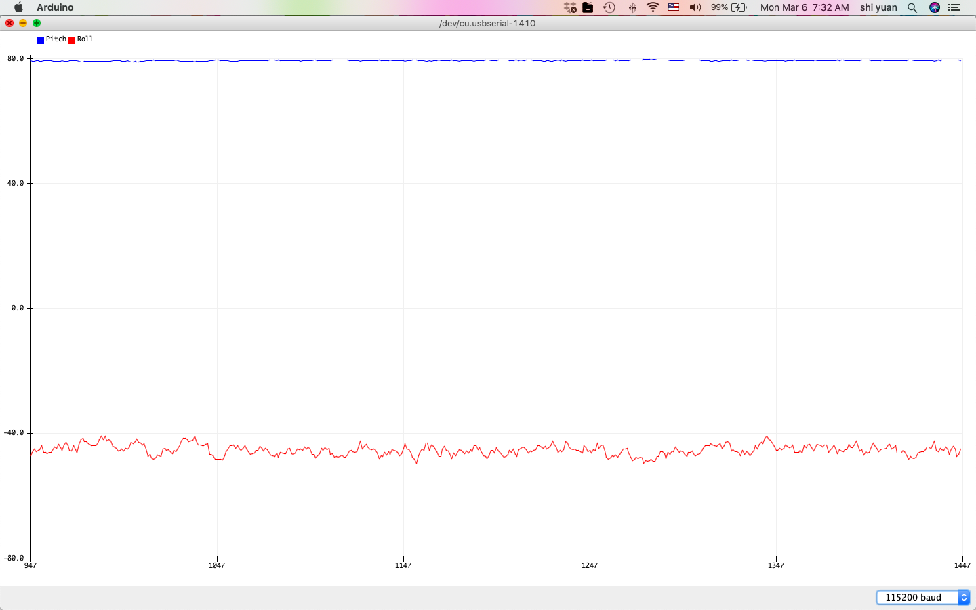Click the 1247 x-axis label
The width and height of the screenshot is (976, 610).
tap(590, 565)
